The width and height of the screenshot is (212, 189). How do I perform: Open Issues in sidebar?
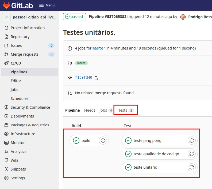pyautogui.click(x=16, y=46)
